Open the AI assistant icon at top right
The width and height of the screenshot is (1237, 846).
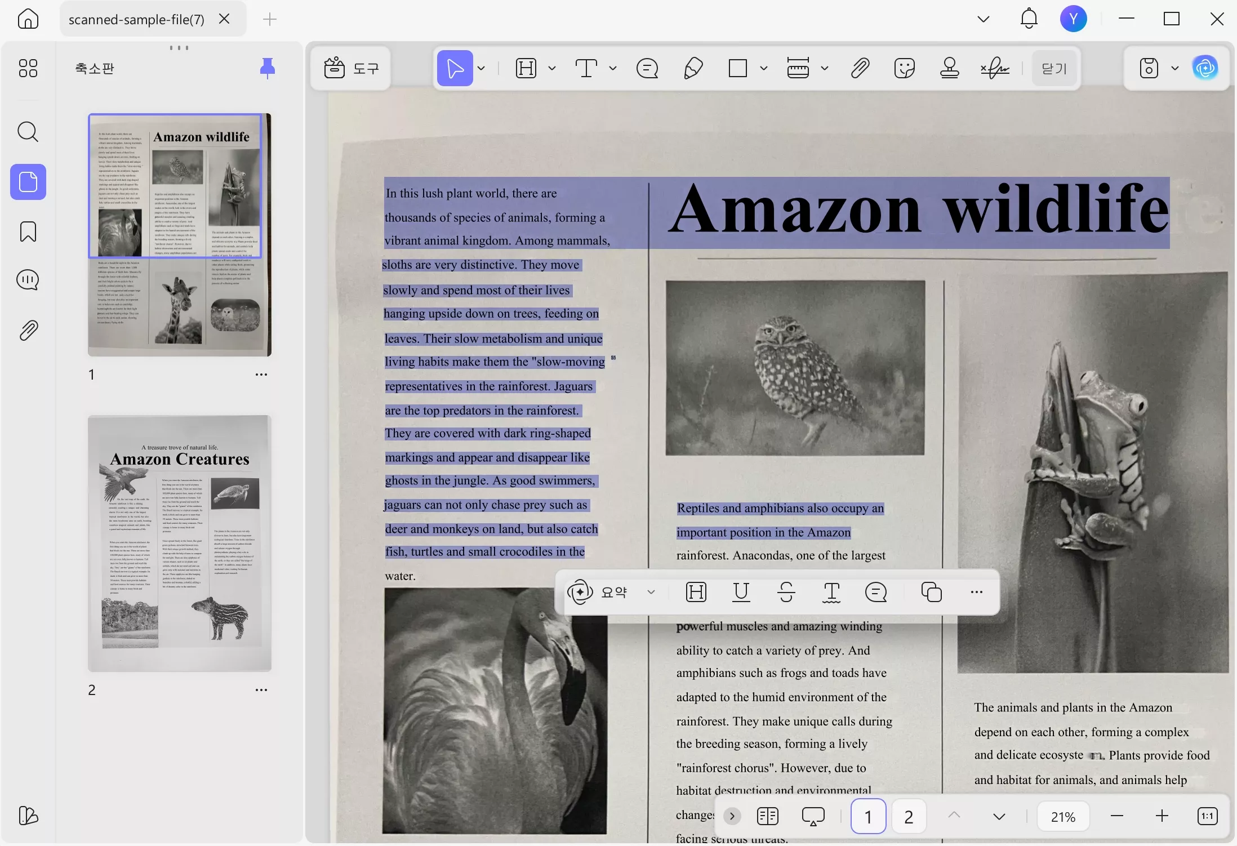tap(1205, 68)
